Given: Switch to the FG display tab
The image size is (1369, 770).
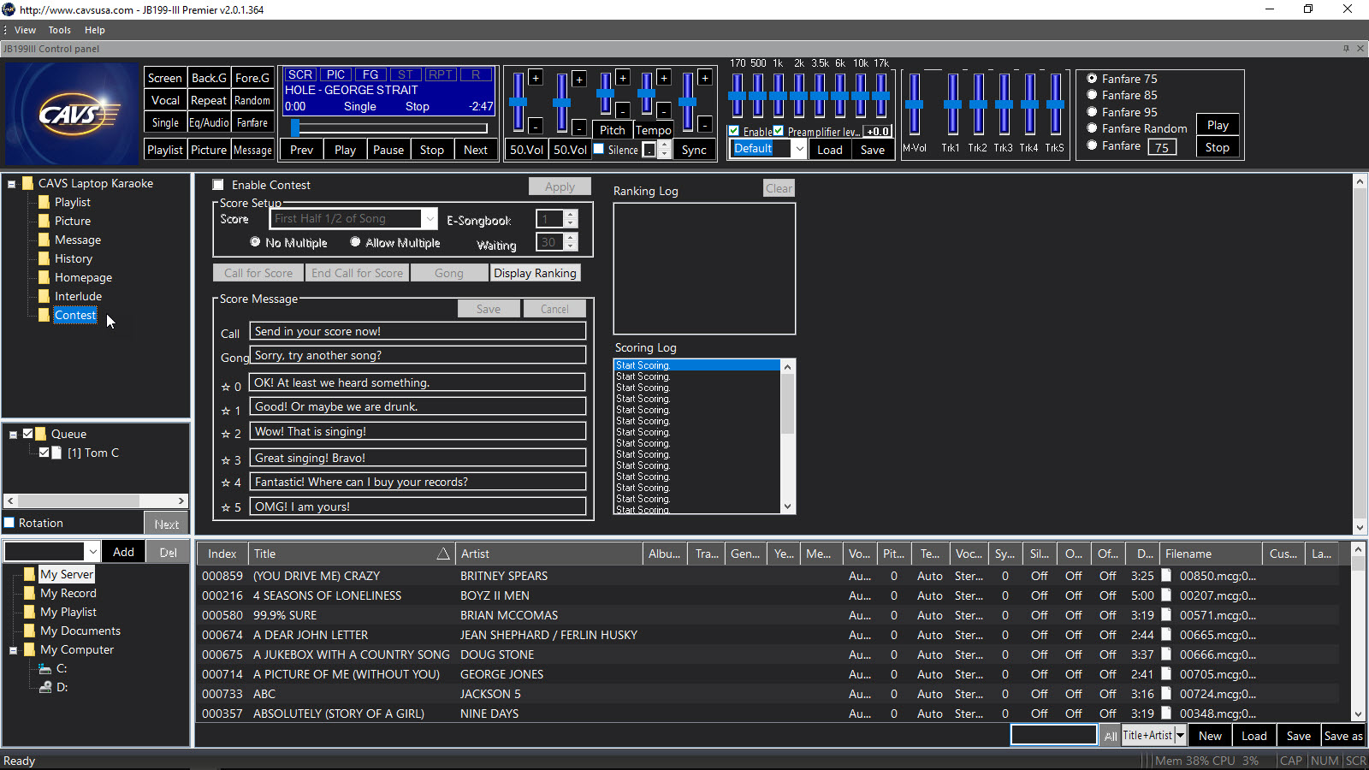Looking at the screenshot, I should (370, 74).
